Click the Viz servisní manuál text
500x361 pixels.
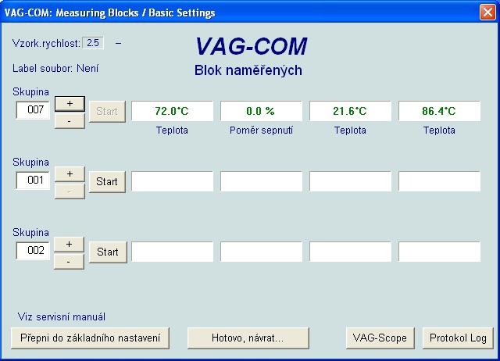[62, 317]
